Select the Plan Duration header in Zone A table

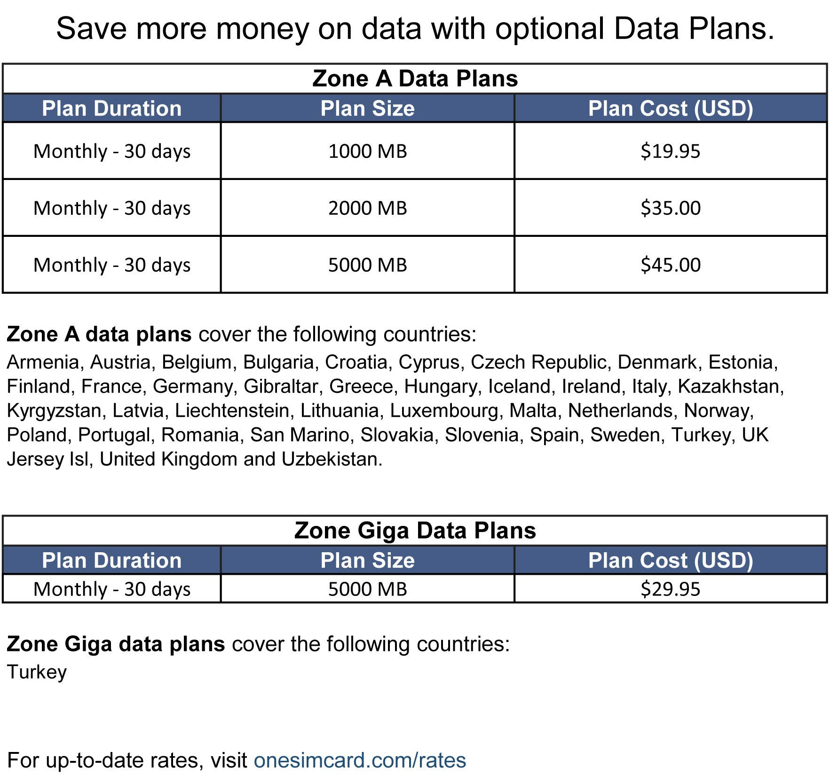[x=111, y=109]
